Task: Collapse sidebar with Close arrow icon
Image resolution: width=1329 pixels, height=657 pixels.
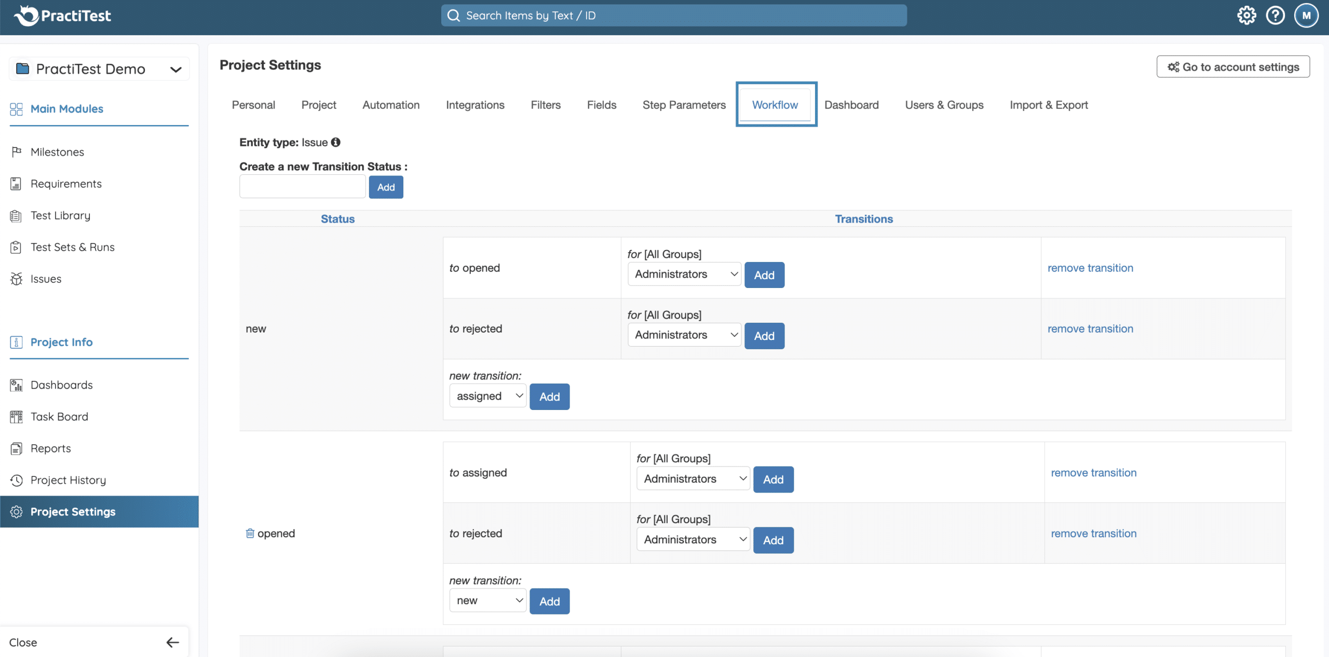Action: 173,642
